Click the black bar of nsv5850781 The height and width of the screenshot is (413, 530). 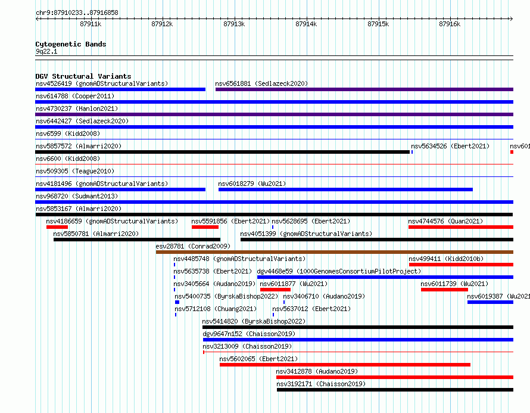point(137,240)
